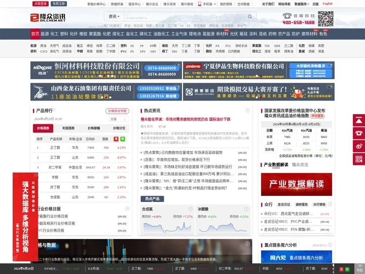
Task: Open the 聚氨酯 main navigation item
Action: coord(95,34)
